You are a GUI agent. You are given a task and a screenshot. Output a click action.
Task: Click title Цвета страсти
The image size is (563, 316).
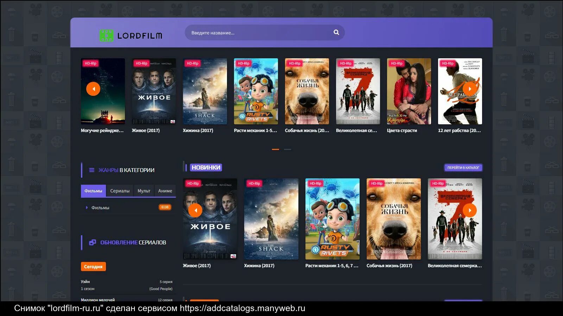[x=402, y=130]
